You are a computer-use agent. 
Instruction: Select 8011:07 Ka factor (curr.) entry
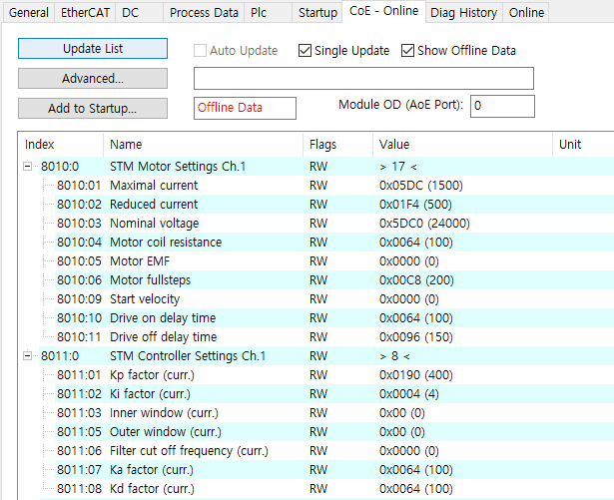(x=334, y=470)
